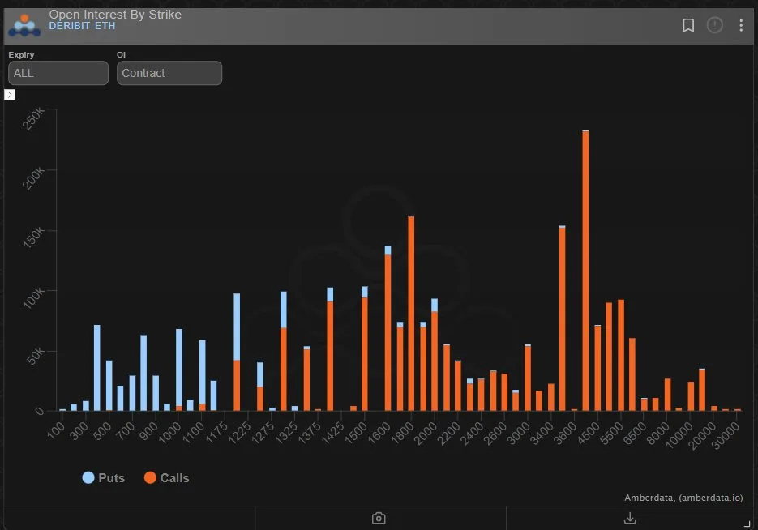Click the 200k y-axis label

coord(33,179)
